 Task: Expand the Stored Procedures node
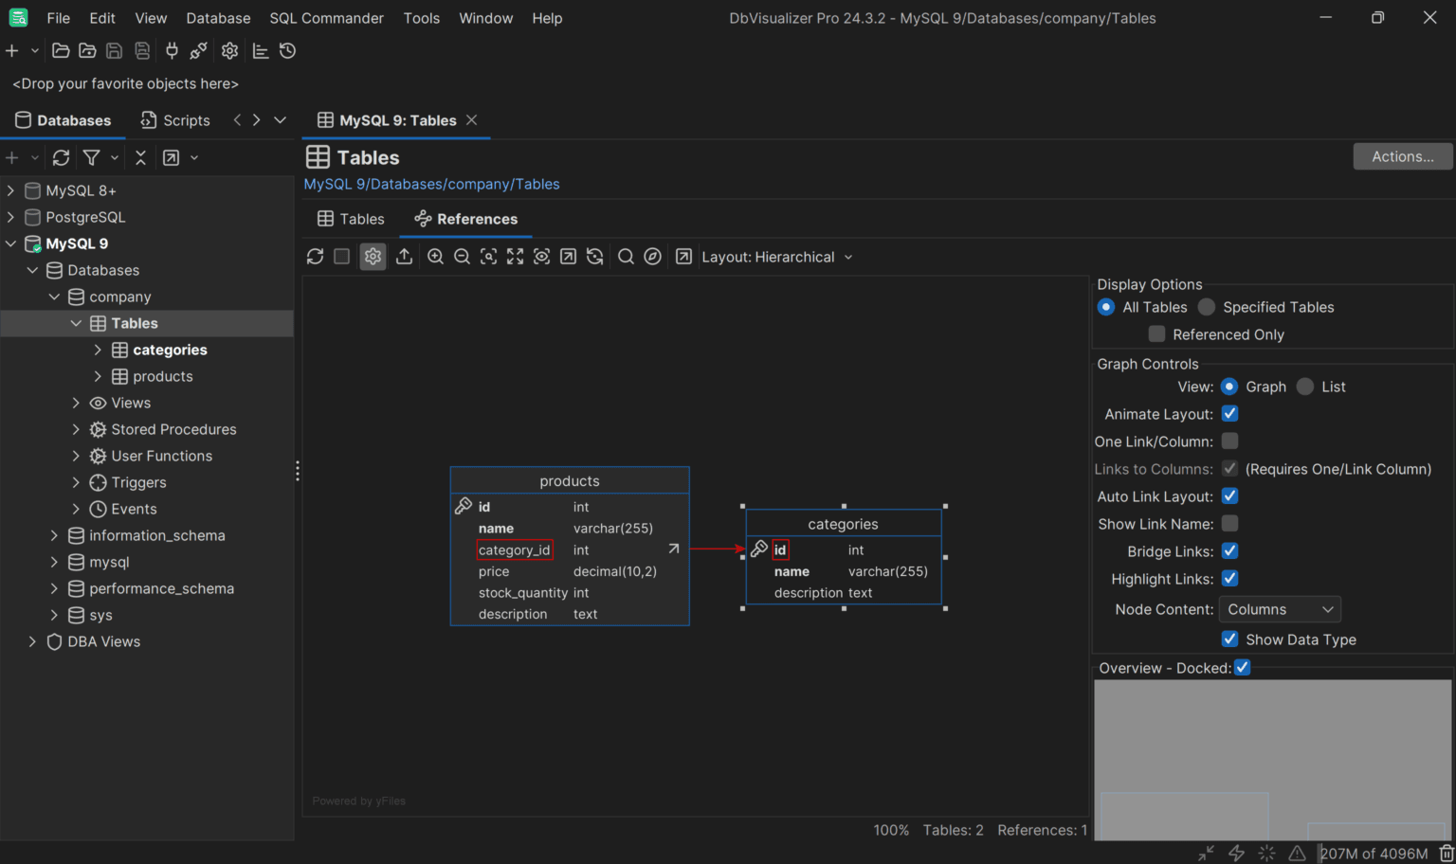pos(76,429)
